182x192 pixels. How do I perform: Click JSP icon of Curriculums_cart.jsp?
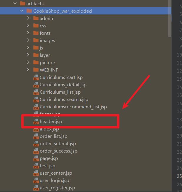tap(36, 77)
